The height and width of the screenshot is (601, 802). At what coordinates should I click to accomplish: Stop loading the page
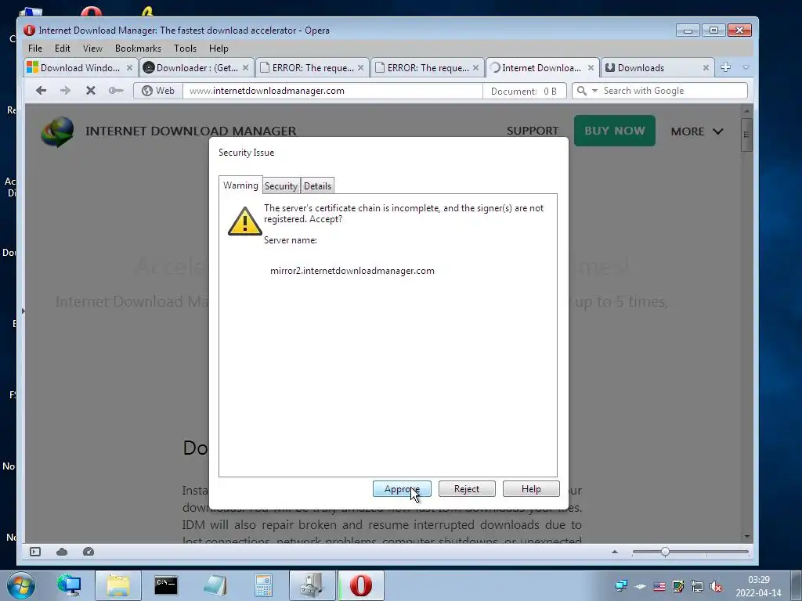(x=91, y=91)
